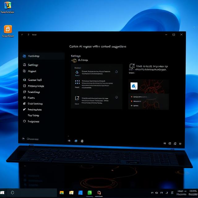Click the blue folder icon in window's bottom toolbar
The image size is (198, 198).
point(76,141)
